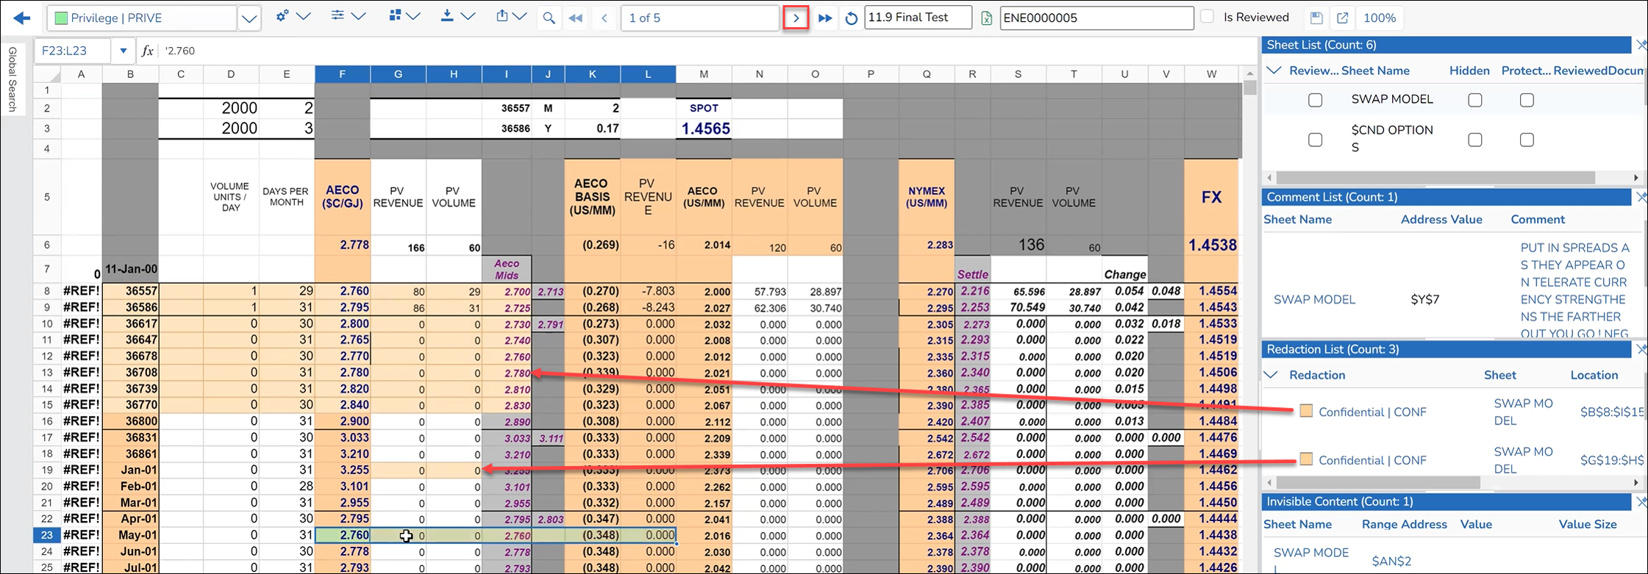Click the green Excel file icon
The height and width of the screenshot is (574, 1648).
click(987, 18)
